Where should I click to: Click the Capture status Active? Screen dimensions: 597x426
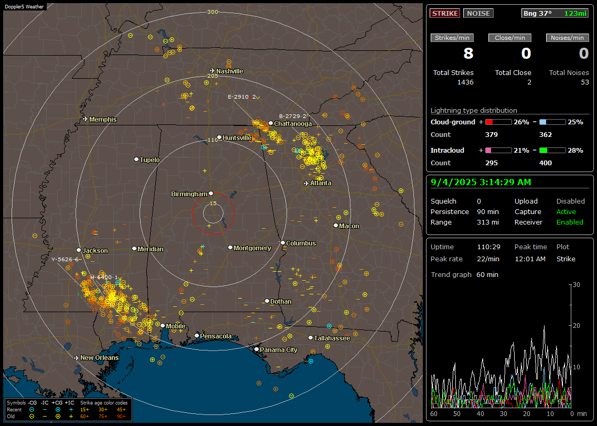[x=566, y=211]
